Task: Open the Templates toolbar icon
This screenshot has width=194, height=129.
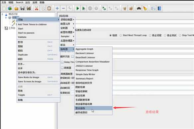Action: click(x=10, y=8)
